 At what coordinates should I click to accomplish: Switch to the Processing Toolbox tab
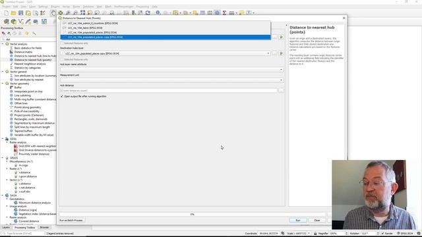(25, 227)
